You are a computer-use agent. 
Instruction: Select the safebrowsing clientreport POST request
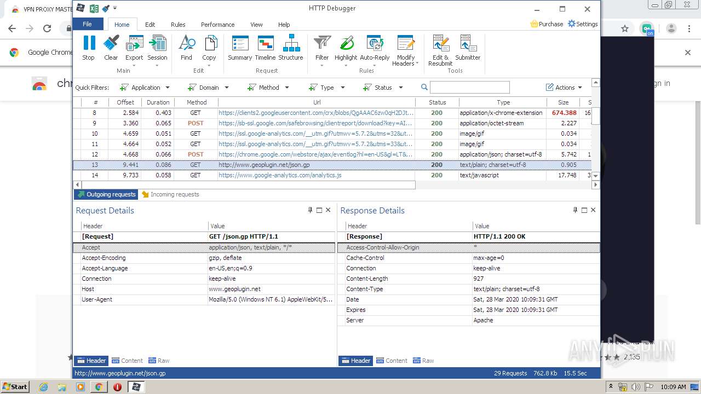333,123
